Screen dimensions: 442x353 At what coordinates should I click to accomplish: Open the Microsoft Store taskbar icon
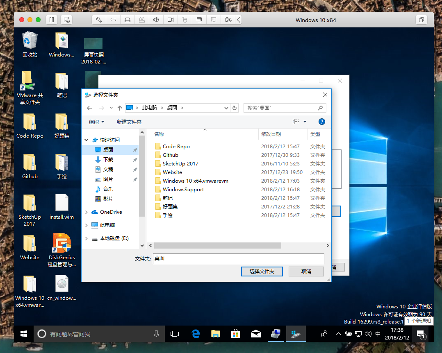235,334
